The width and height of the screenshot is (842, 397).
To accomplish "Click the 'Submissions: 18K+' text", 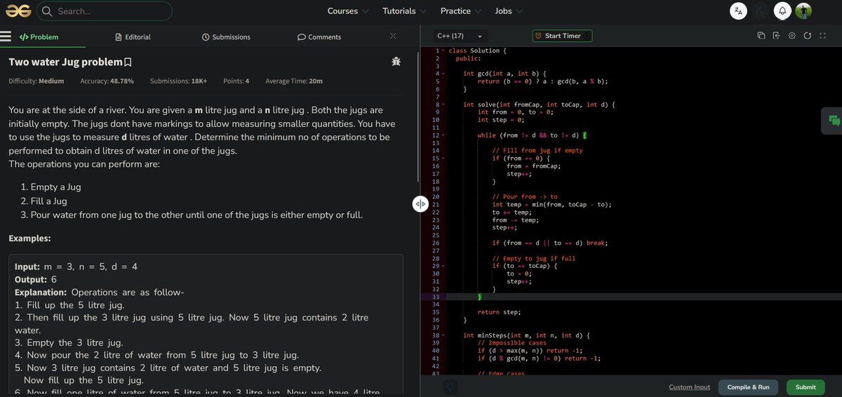I will (x=178, y=81).
